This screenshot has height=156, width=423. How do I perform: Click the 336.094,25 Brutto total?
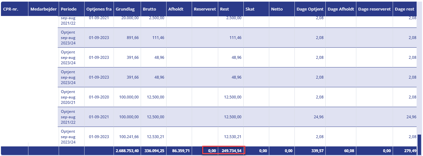click(x=154, y=151)
